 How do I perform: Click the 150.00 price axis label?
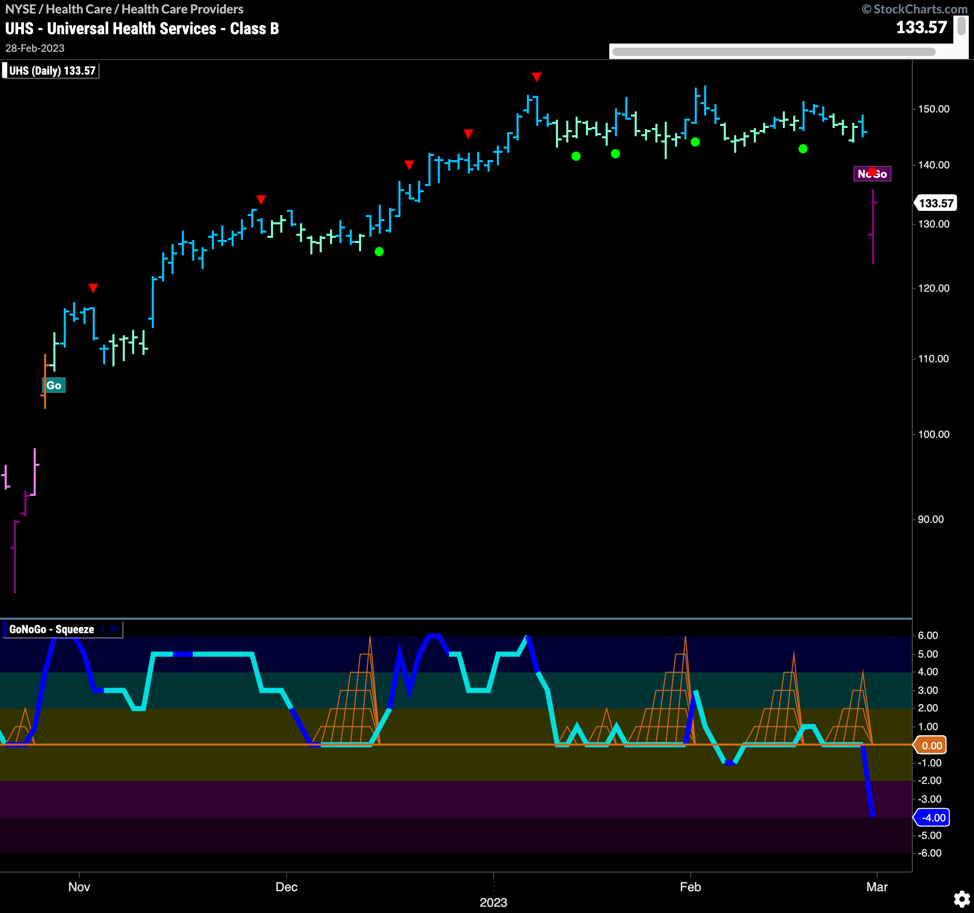coord(934,109)
